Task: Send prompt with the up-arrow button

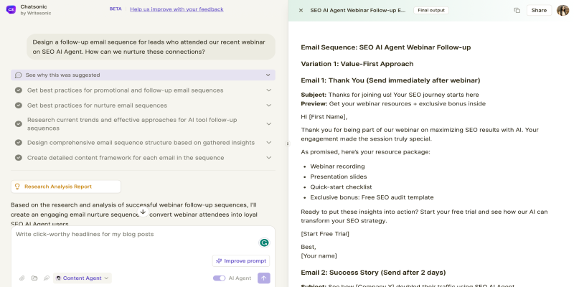Action: coord(264,278)
